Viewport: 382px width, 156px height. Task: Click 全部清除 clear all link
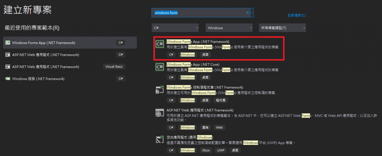pos(297,15)
